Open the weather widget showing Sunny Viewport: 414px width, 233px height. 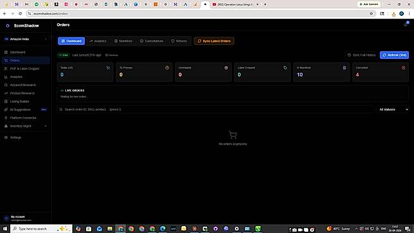click(338, 229)
